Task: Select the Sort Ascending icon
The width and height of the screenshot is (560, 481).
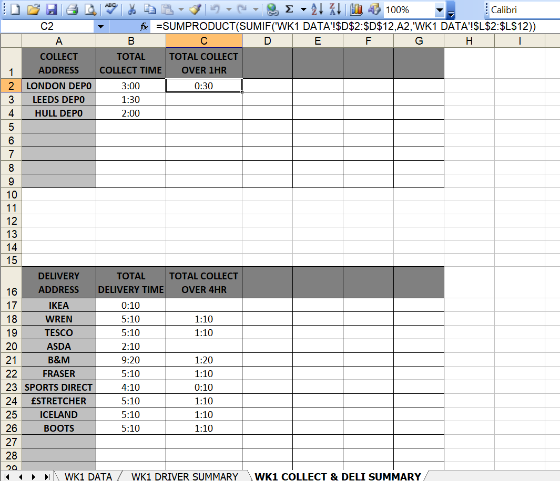Action: 315,9
